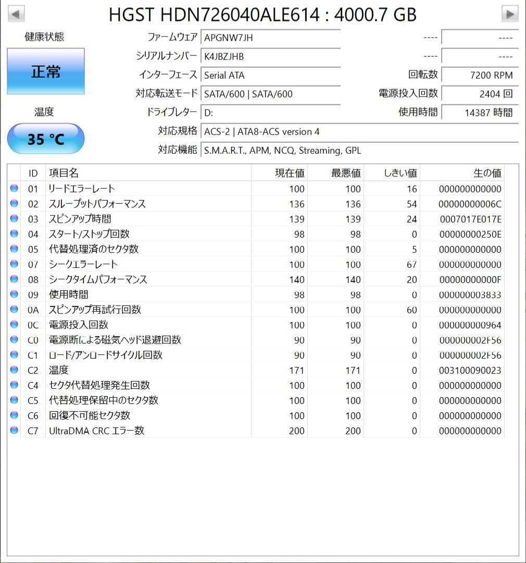This screenshot has width=526, height=563.
Task: Click the シリアルナンバー field showing K4JBZJHB
Action: pyautogui.click(x=271, y=56)
